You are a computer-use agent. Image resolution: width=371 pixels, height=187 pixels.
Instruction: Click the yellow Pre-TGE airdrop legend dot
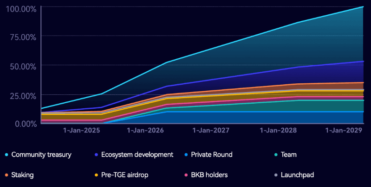point(96,175)
